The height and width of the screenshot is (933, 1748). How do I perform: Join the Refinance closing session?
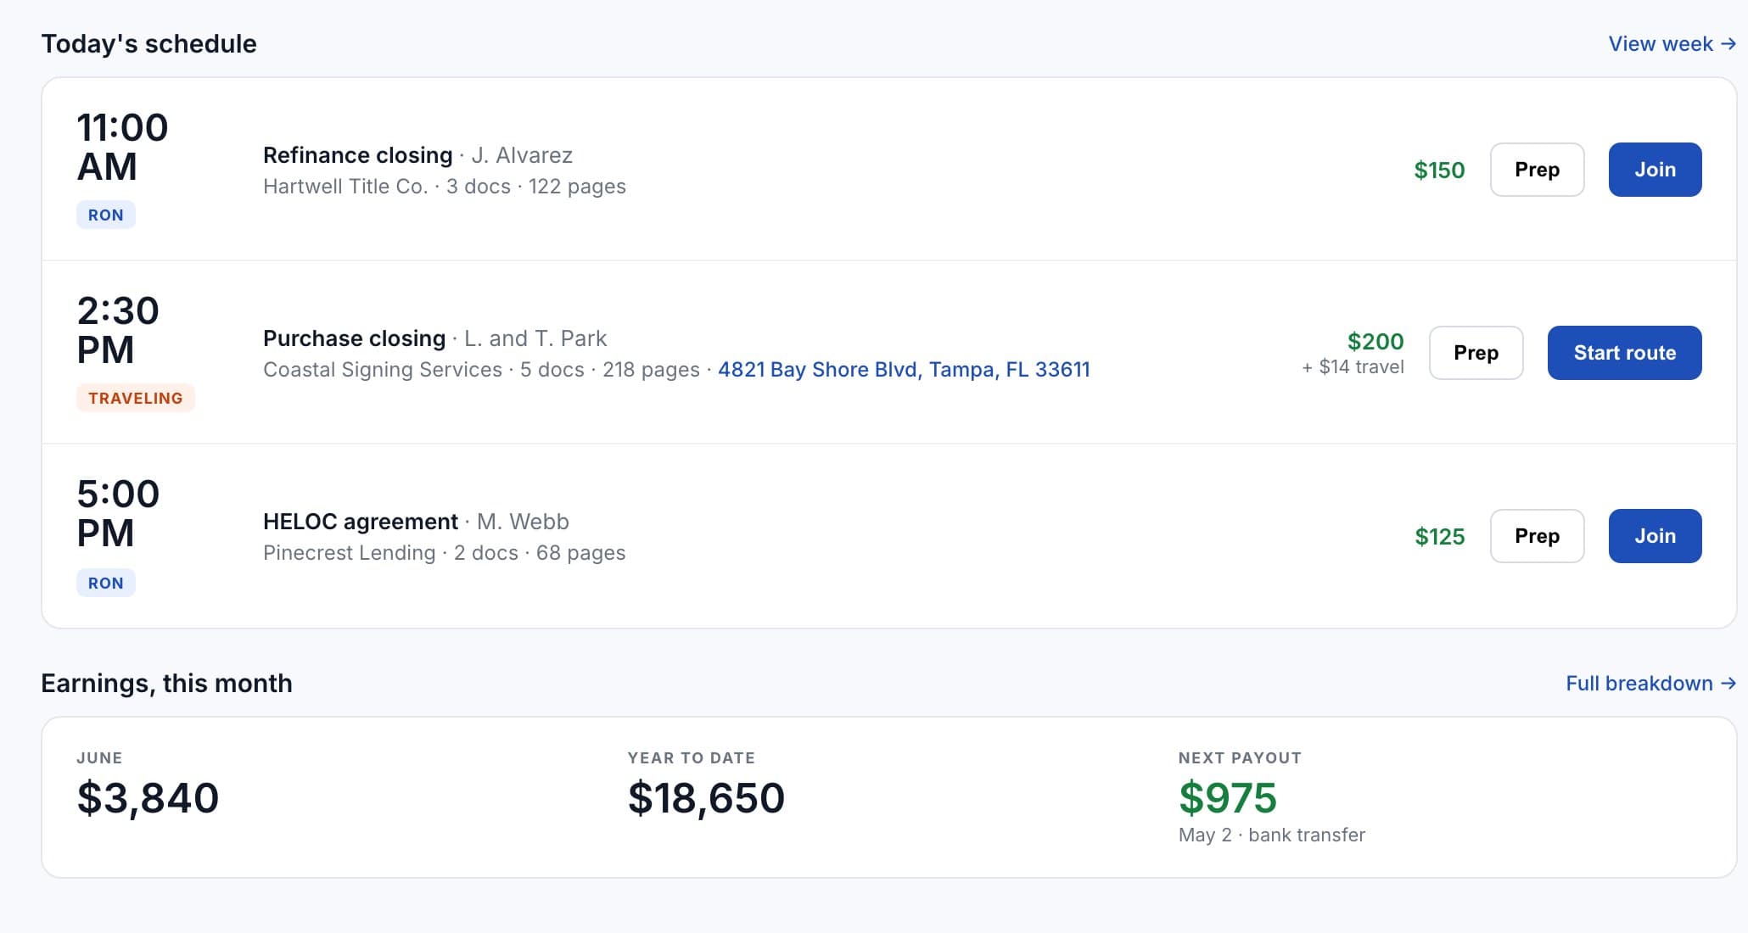point(1655,170)
